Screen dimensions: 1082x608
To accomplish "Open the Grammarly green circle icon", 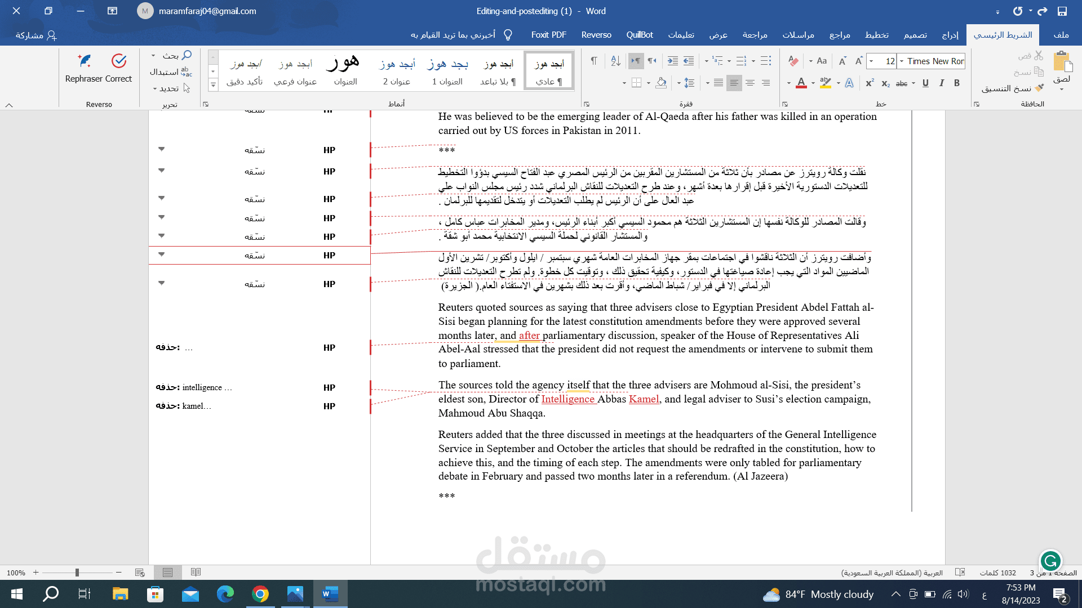I will (x=1050, y=561).
